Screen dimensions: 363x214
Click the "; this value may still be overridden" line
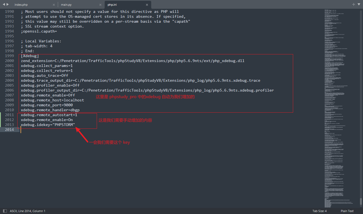click(105, 22)
